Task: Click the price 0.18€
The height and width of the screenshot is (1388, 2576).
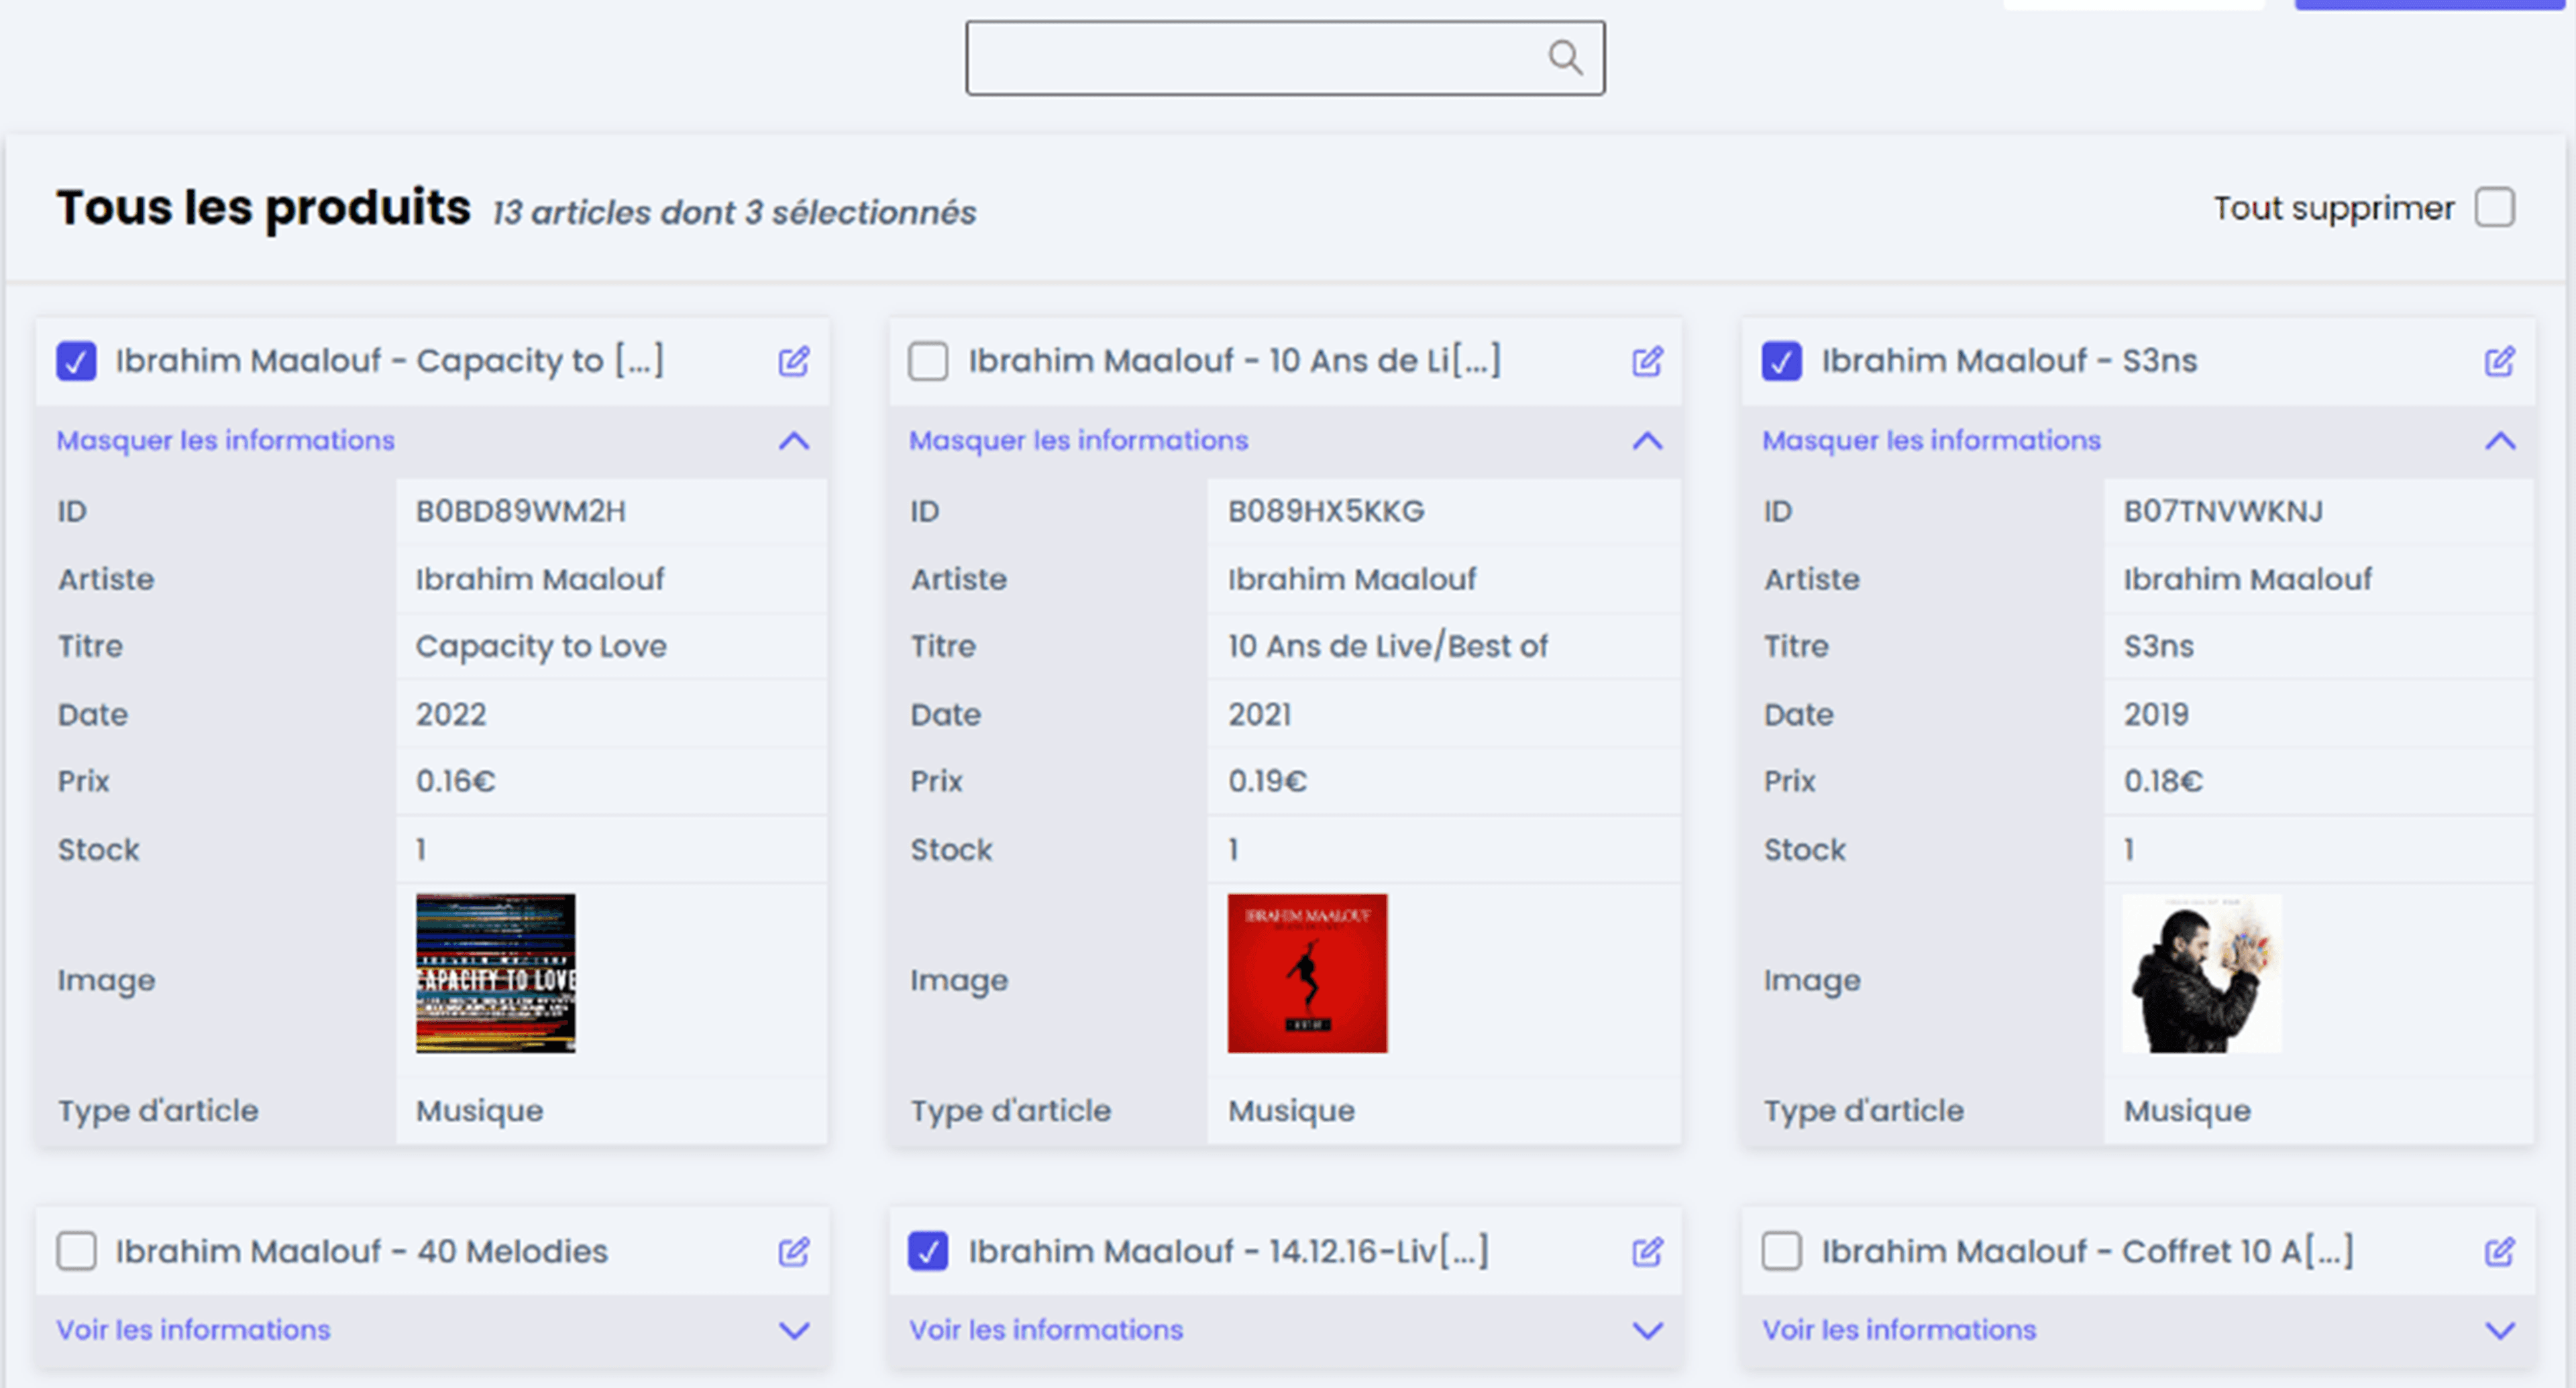Action: pos(2163,781)
